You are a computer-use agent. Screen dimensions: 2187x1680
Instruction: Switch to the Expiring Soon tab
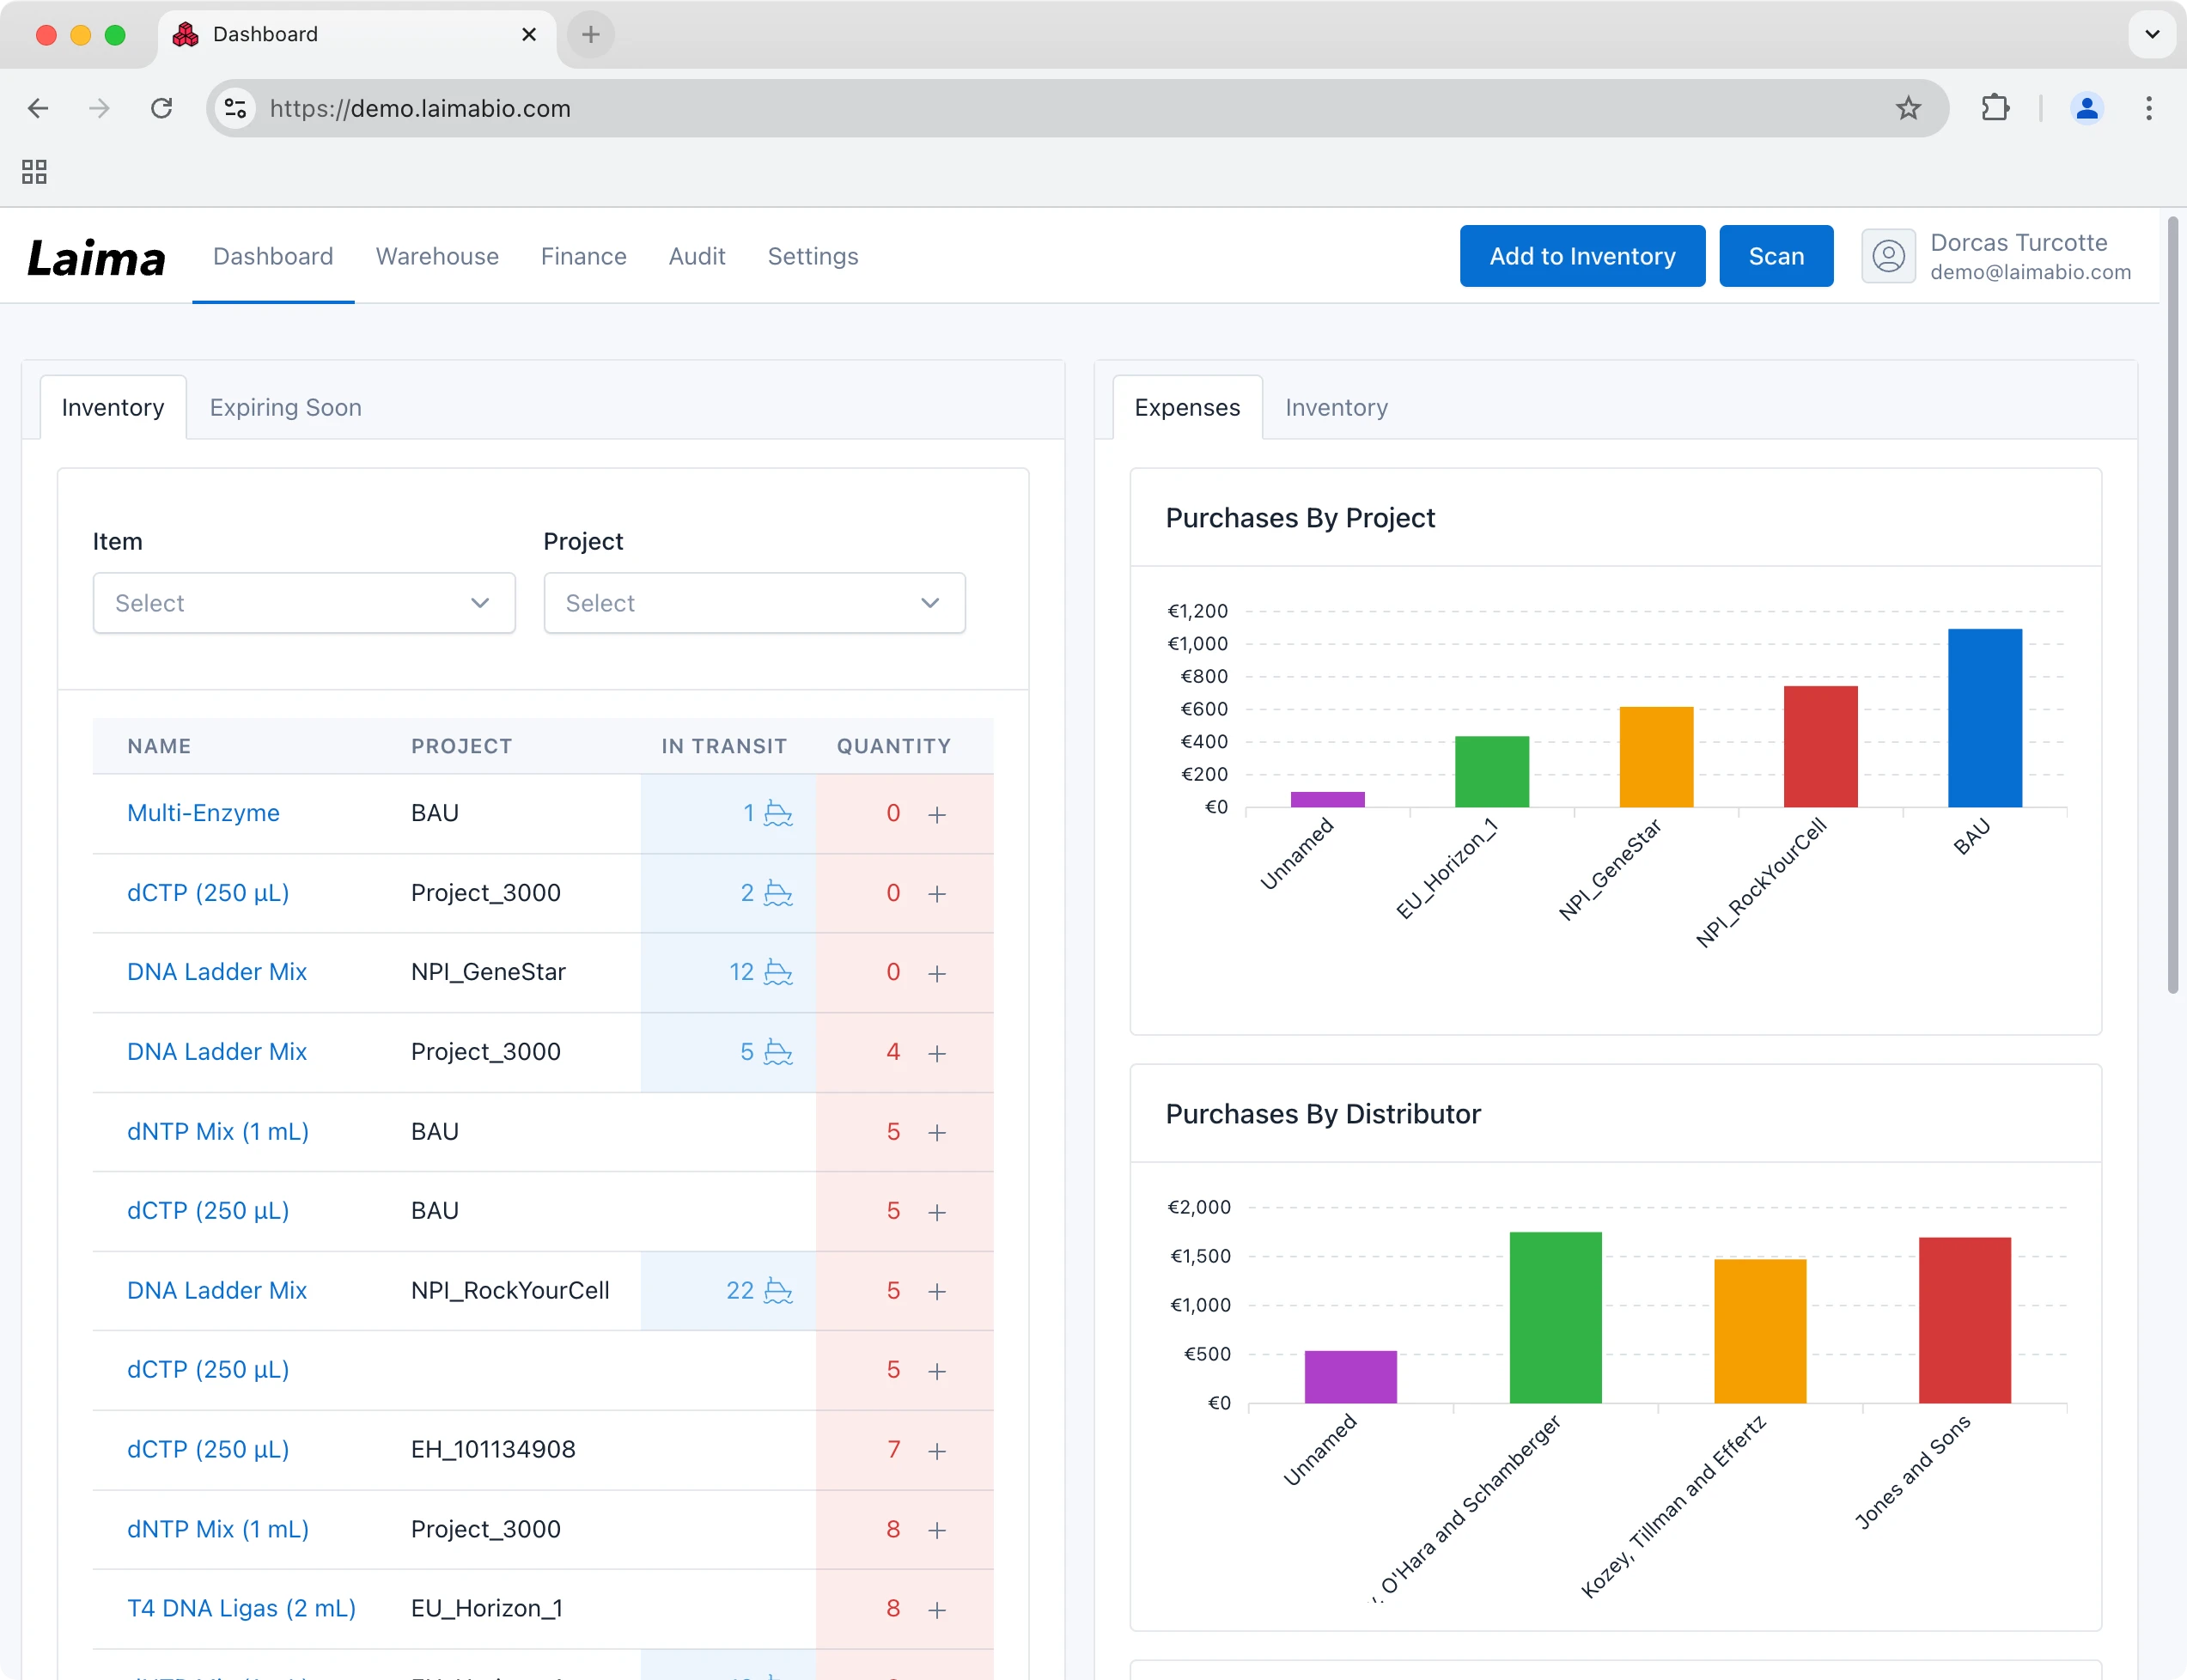(285, 408)
